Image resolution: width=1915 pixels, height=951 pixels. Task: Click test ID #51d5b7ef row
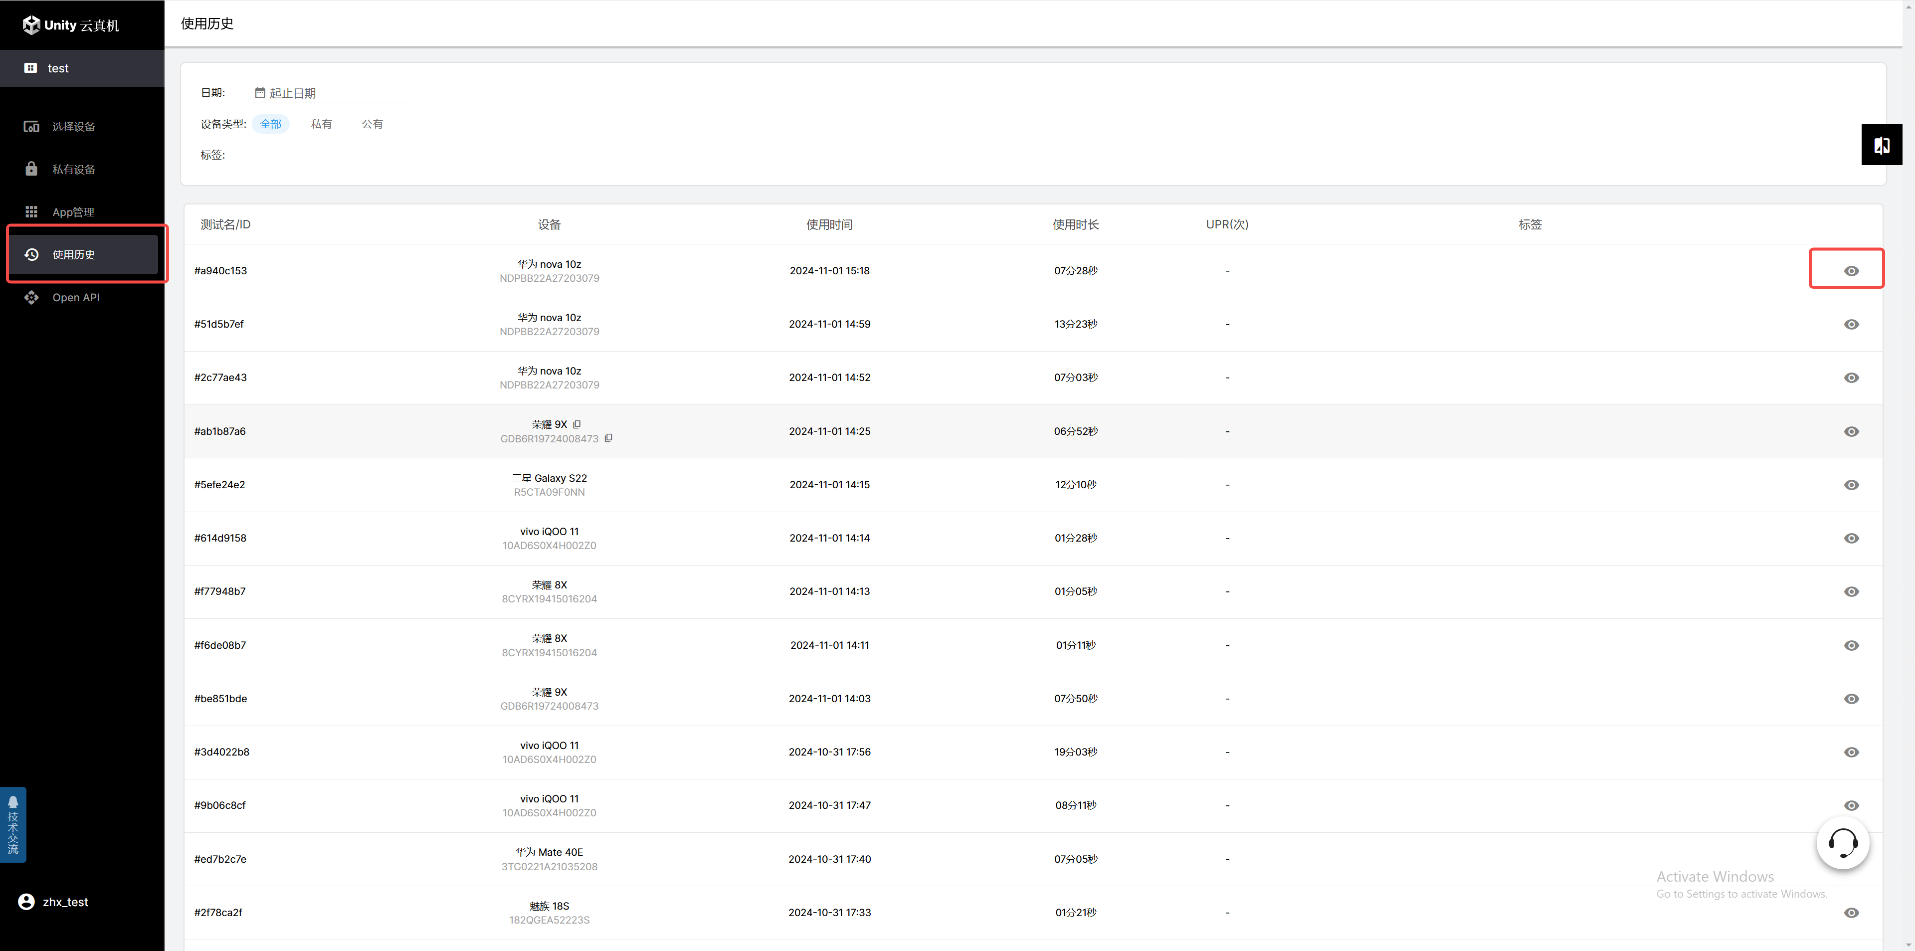(218, 324)
